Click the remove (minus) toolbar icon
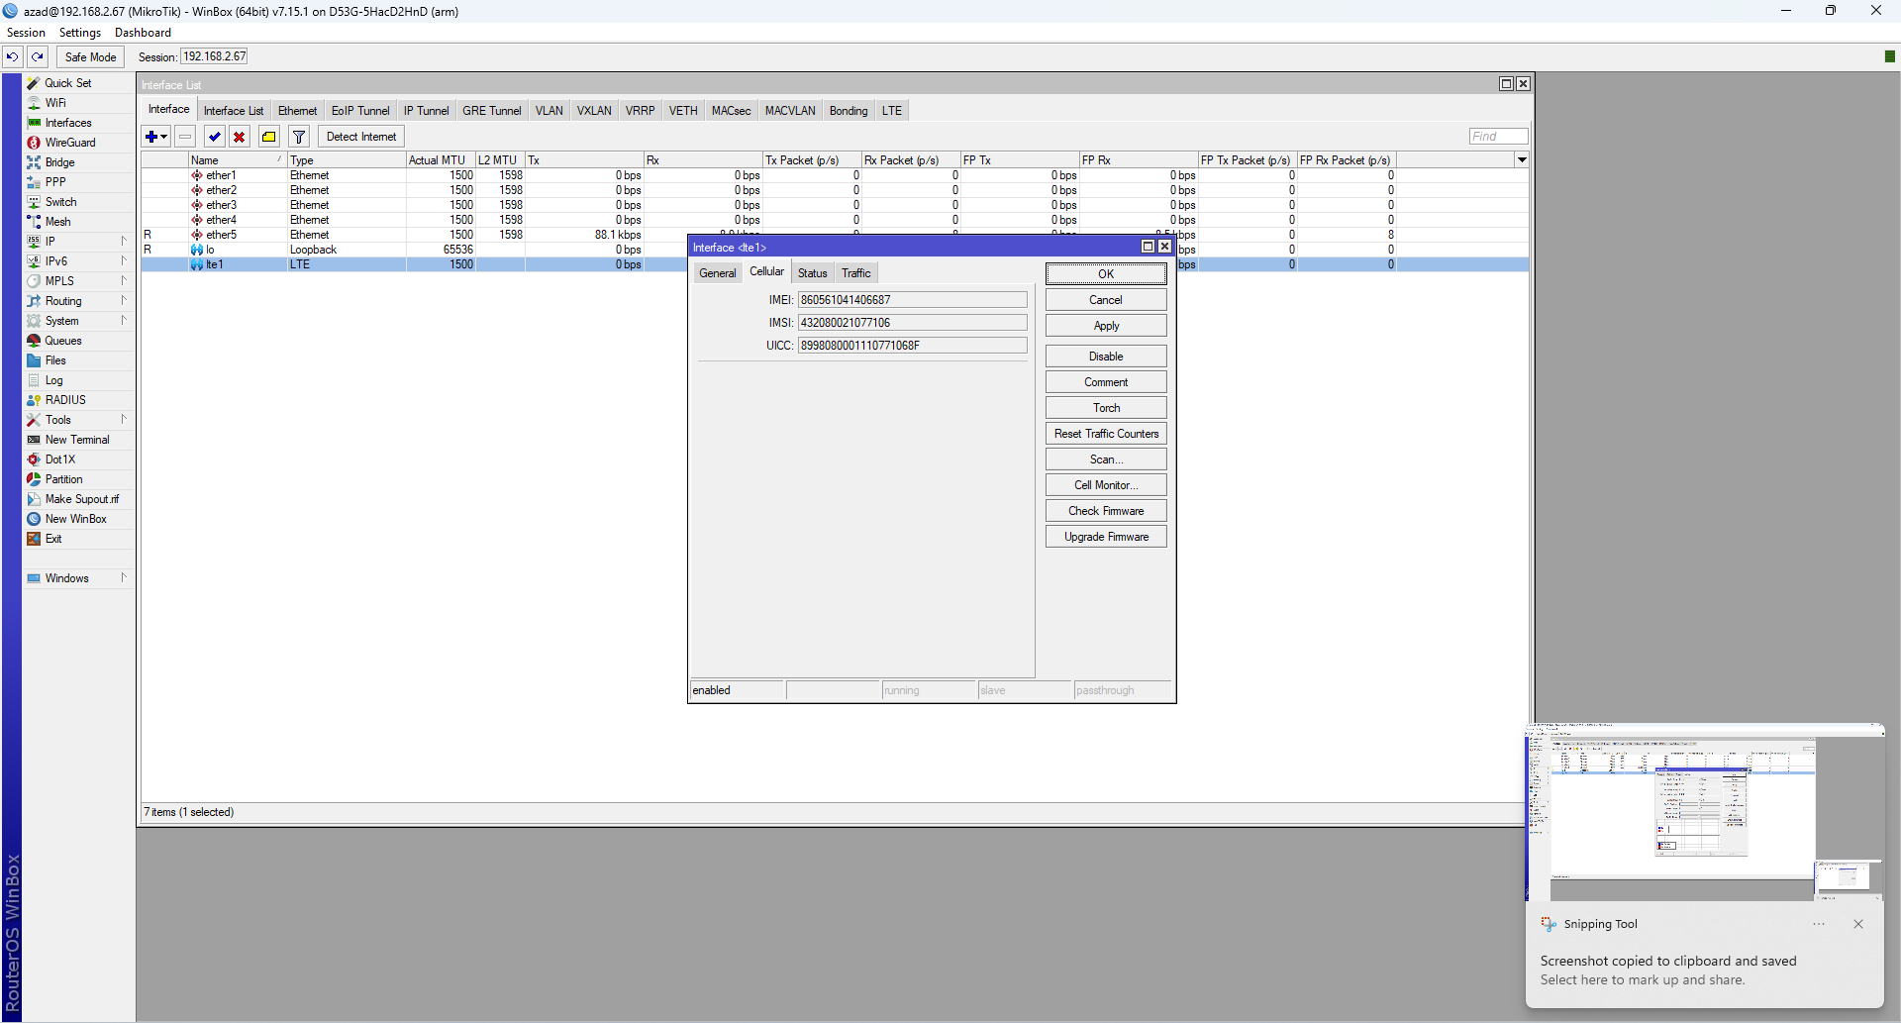This screenshot has width=1901, height=1023. pos(185,137)
